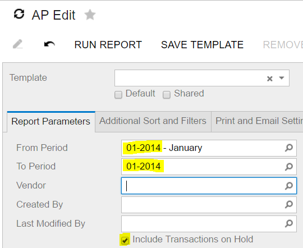
Task: Open the Last Modified By lookup magnifier
Action: click(x=289, y=223)
